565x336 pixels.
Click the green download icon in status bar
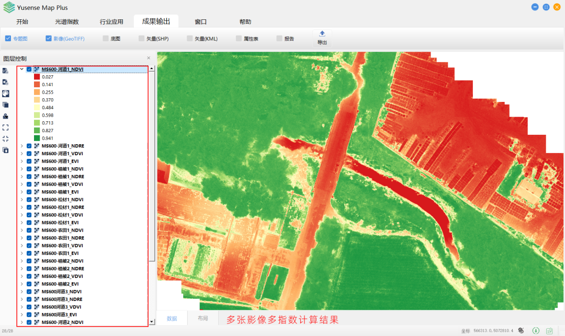click(536, 331)
